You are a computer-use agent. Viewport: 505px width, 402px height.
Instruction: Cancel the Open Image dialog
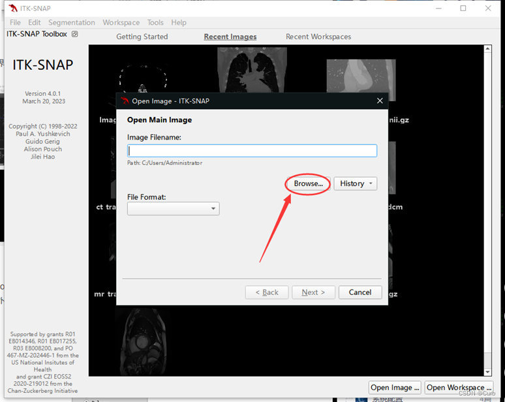pyautogui.click(x=360, y=292)
